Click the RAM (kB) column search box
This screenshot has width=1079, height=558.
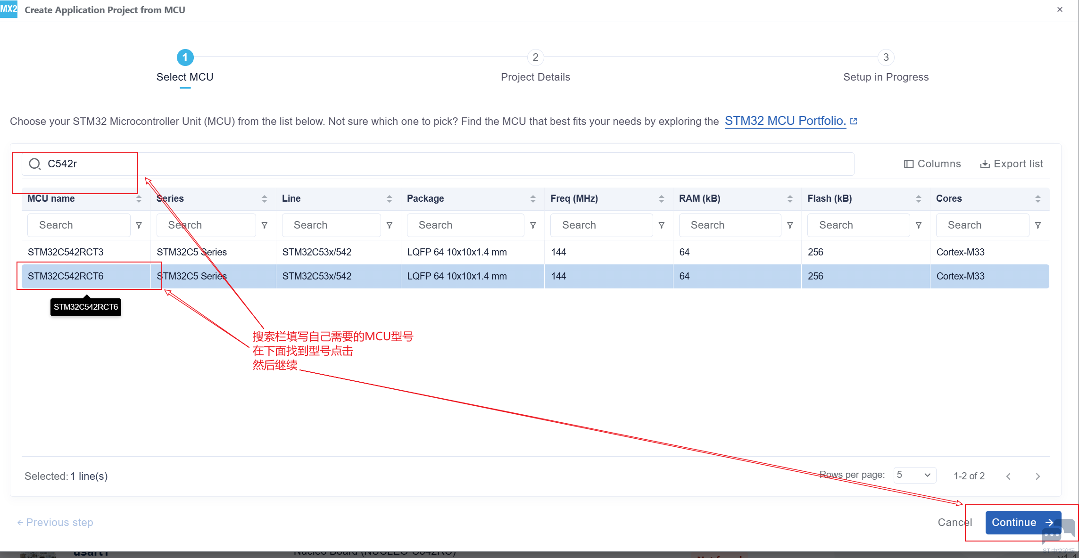730,225
